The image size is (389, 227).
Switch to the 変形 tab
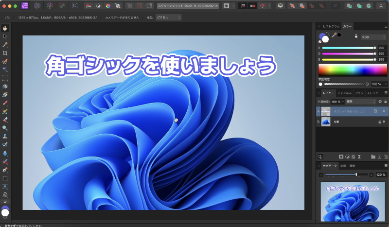(343, 166)
